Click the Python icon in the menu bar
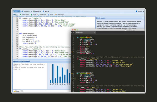 [22, 11]
